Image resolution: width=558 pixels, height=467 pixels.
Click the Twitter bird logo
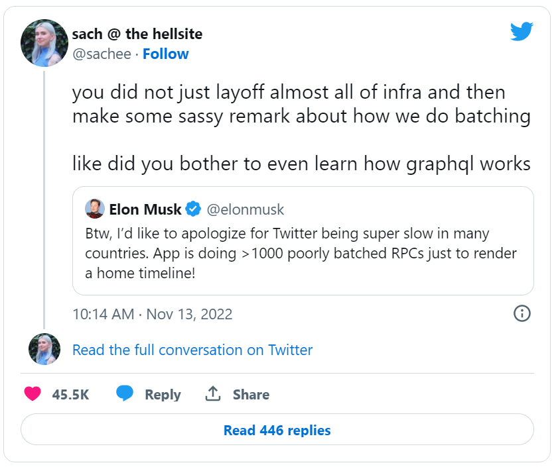coord(522,32)
